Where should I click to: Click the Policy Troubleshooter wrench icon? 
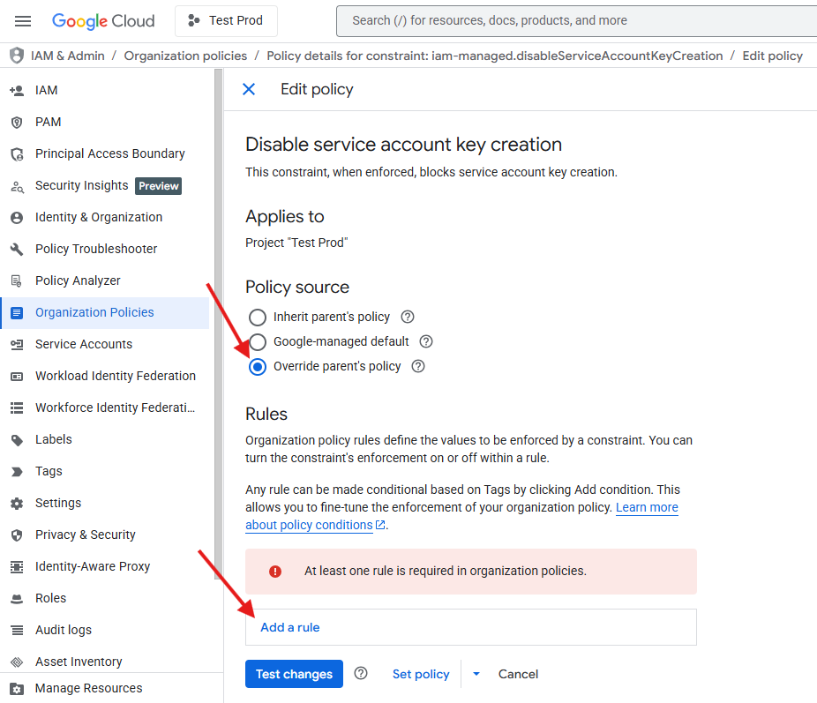tap(17, 250)
